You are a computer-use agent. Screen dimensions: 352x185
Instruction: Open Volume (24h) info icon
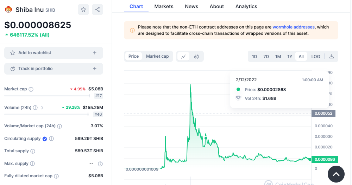point(35,108)
